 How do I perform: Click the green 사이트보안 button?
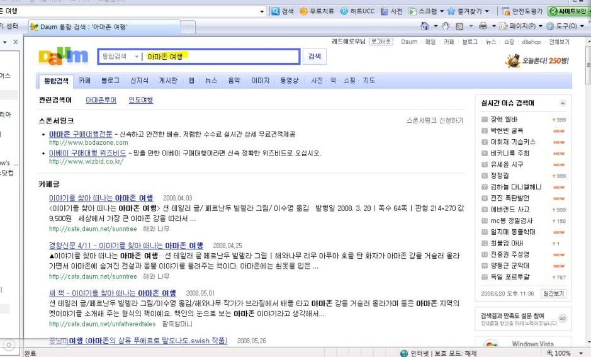pos(569,11)
